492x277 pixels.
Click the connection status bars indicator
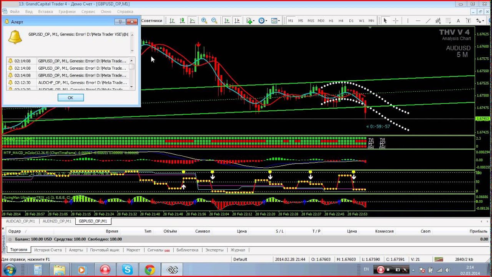point(438,259)
